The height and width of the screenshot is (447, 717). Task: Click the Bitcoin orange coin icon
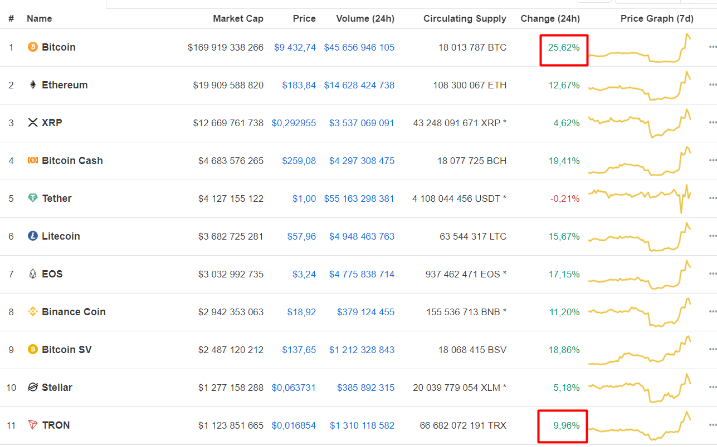pos(33,47)
